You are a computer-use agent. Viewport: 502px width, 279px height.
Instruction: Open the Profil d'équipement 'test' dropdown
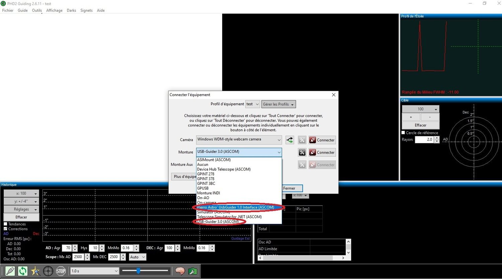253,104
